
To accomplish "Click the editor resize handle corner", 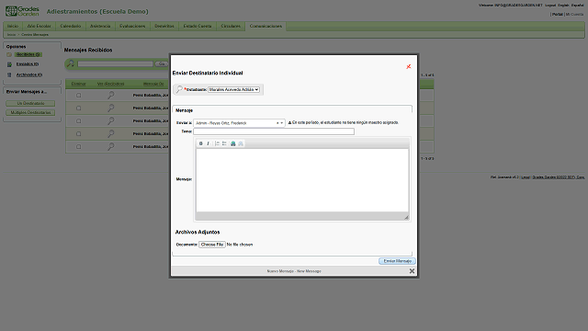I will [406, 217].
